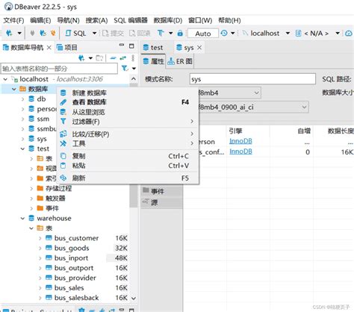Select the bus_sales table
The width and height of the screenshot is (354, 312).
pos(69,288)
